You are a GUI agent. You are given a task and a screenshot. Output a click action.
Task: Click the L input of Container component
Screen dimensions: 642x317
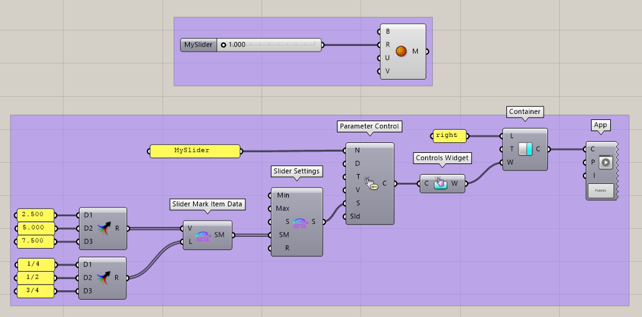[x=512, y=136]
